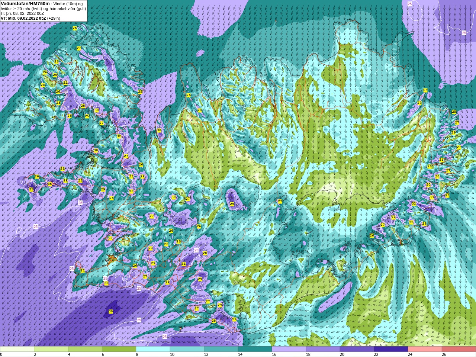The image size is (476, 357).
Task: Click the valid time 'VT: Mið. 09.02.2022 05Z' line
Action: [30, 18]
